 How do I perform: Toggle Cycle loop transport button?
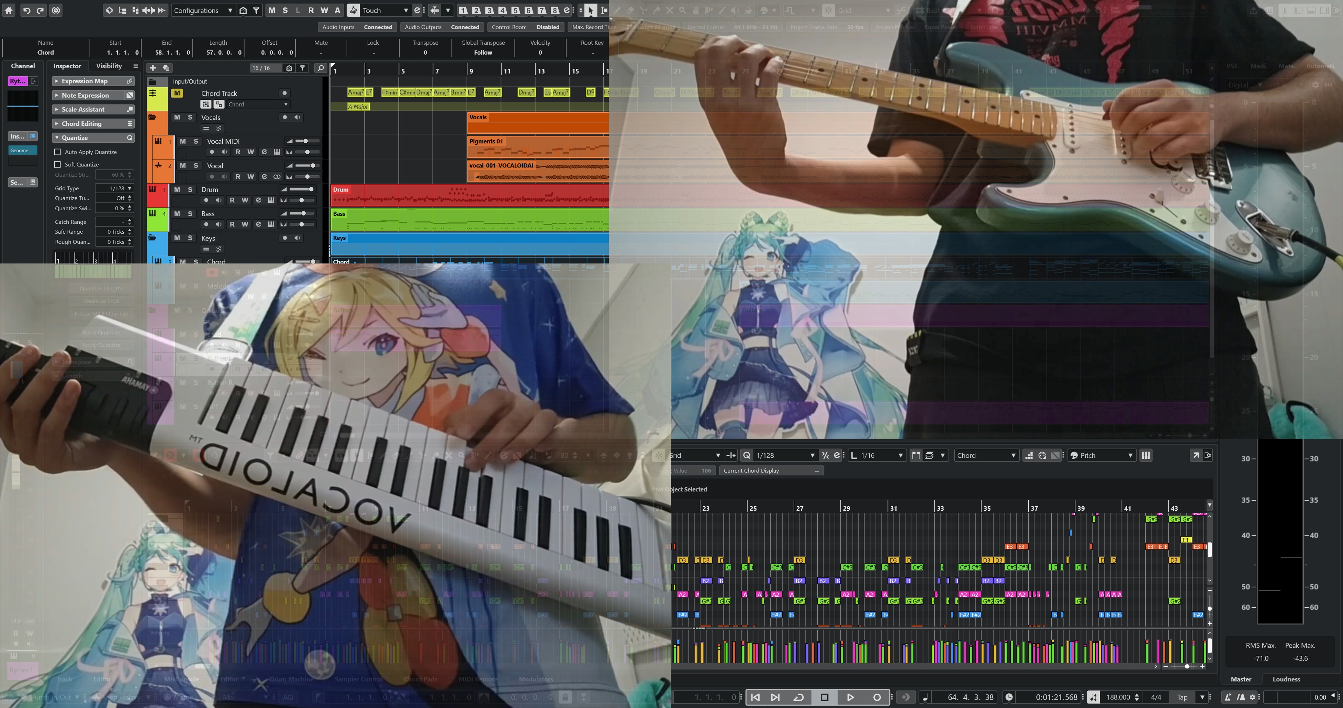click(799, 697)
